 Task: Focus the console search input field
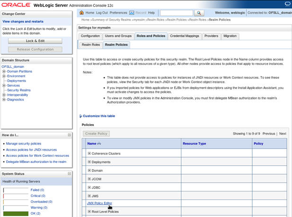click(177, 13)
